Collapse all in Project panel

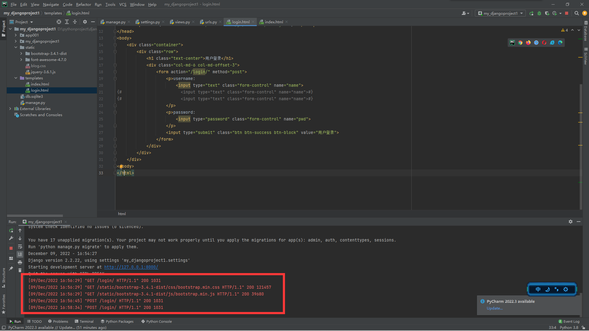75,22
